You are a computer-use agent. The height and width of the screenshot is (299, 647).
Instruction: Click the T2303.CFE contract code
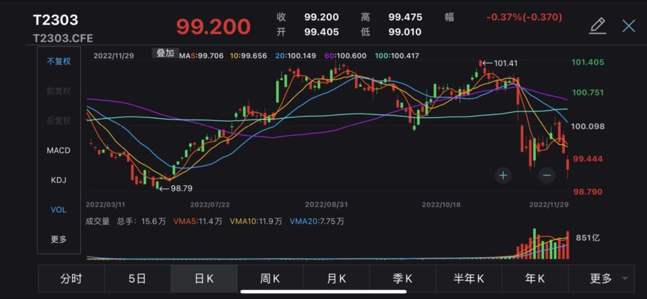click(x=63, y=39)
